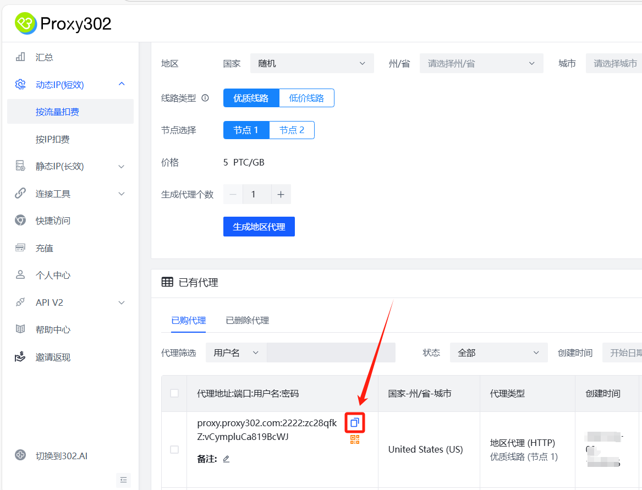Screen dimensions: 642x490
Task: Click the 切换到302.AI globe icon
Action: pyautogui.click(x=20, y=455)
